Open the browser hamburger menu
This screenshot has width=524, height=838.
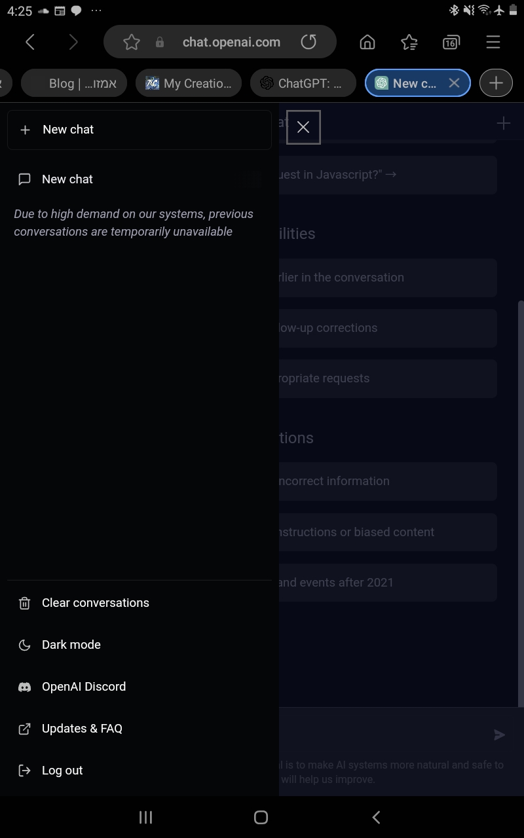493,43
